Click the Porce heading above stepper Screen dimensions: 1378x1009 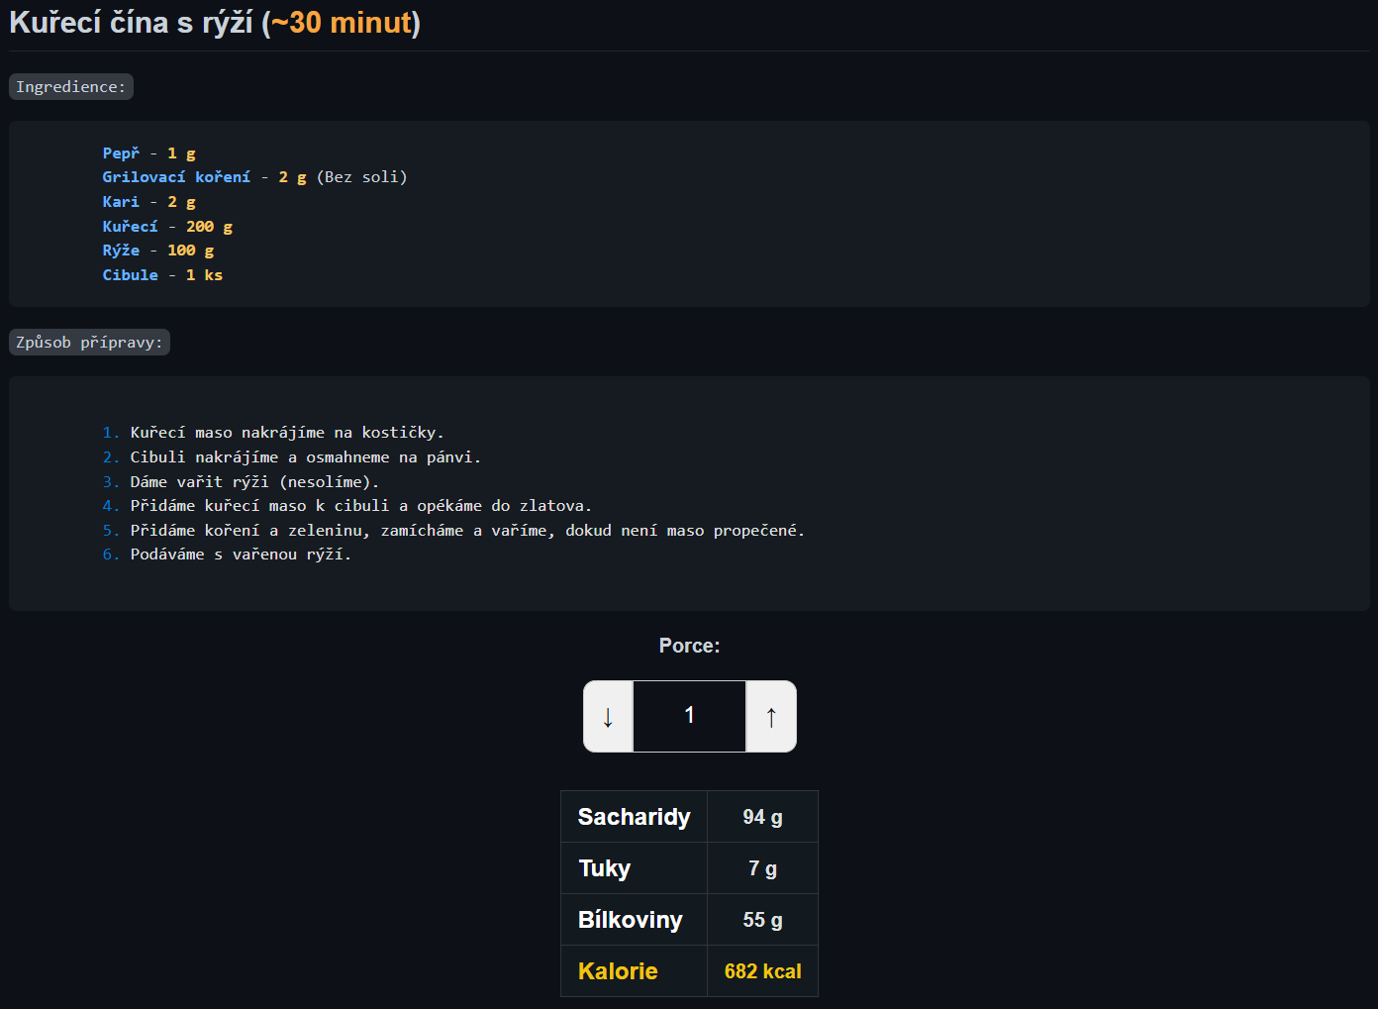(x=689, y=646)
